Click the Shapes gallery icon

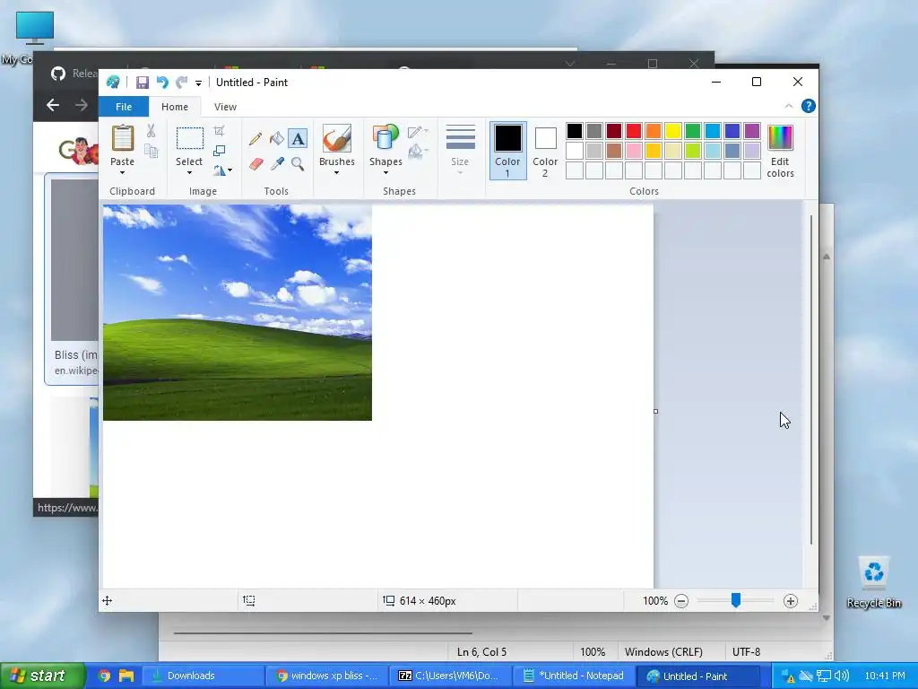[x=385, y=138]
